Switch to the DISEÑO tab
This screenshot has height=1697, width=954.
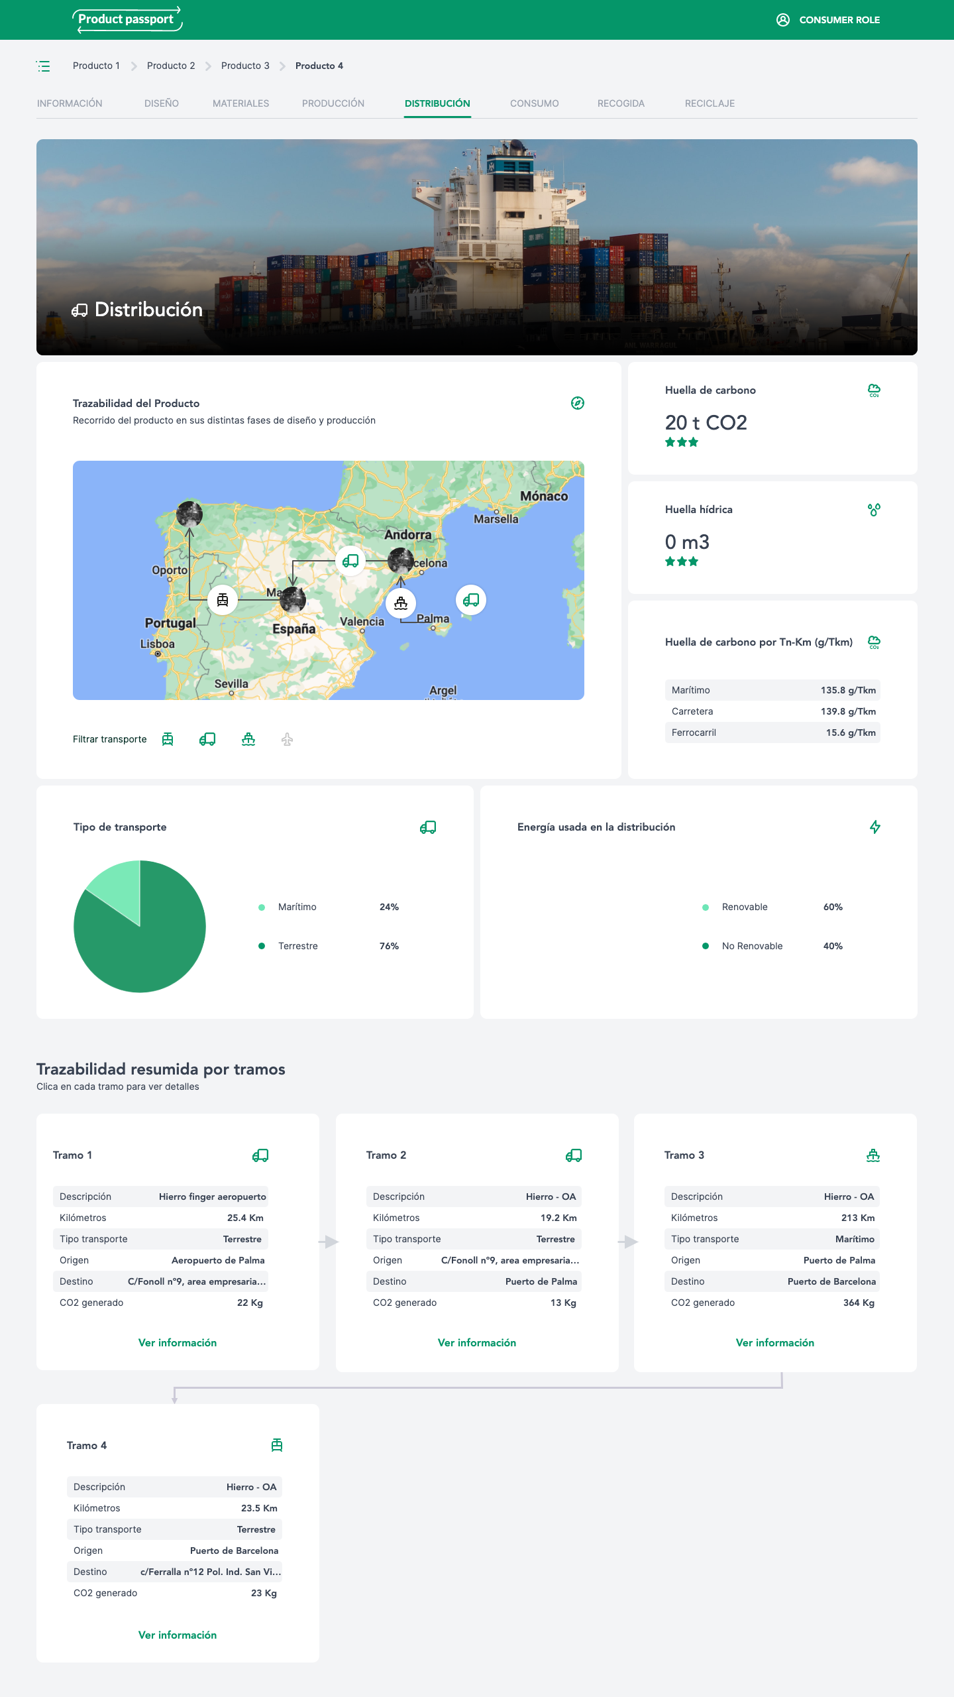[162, 103]
